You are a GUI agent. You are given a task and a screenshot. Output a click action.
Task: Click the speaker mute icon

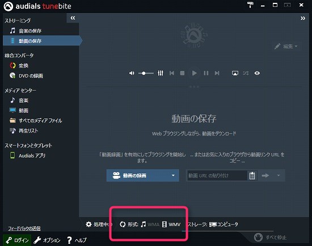pyautogui.click(x=132, y=73)
